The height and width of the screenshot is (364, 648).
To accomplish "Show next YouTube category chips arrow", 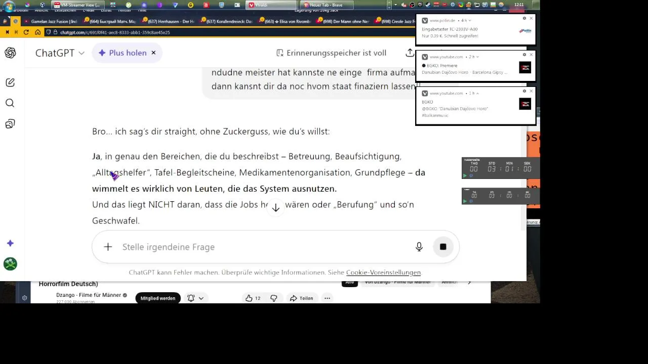I will (469, 282).
